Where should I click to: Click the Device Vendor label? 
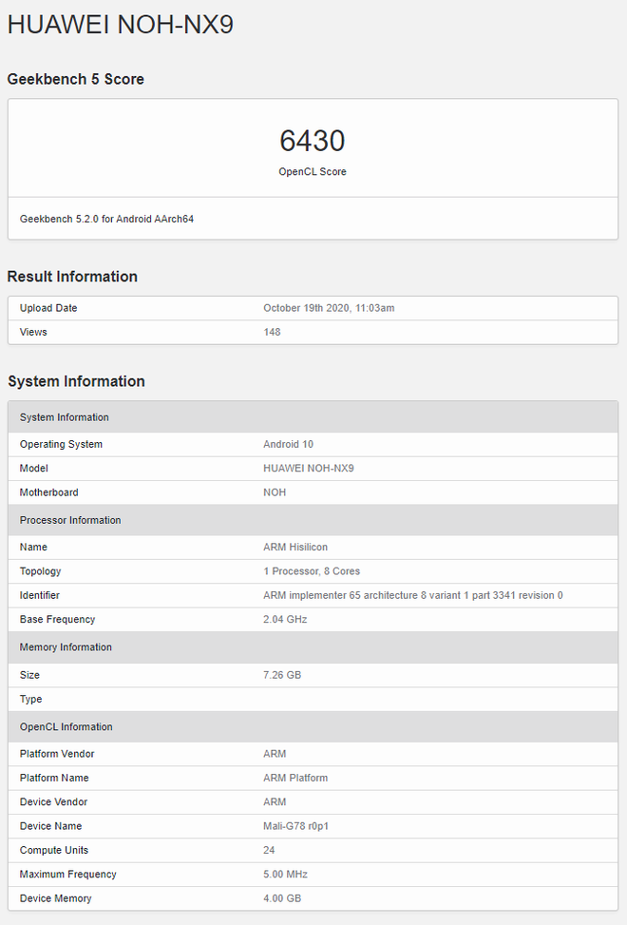point(53,803)
